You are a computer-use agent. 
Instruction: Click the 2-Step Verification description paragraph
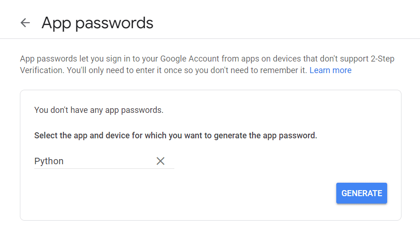[x=185, y=65]
